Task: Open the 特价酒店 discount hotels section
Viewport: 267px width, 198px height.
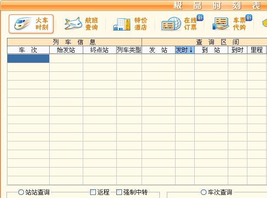Action: (130, 24)
